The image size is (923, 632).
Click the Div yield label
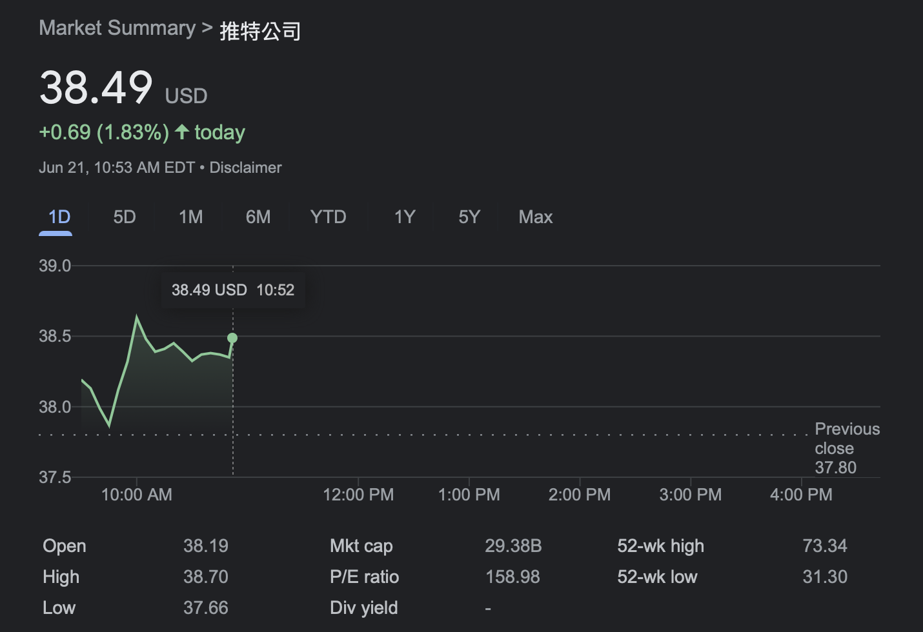[x=363, y=607]
